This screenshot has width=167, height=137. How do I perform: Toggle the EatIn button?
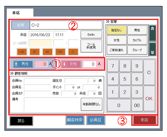pyautogui.click(x=91, y=35)
